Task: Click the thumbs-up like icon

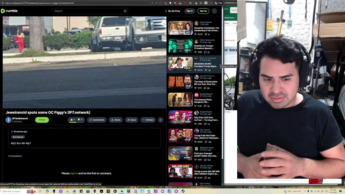Action: 71,120
